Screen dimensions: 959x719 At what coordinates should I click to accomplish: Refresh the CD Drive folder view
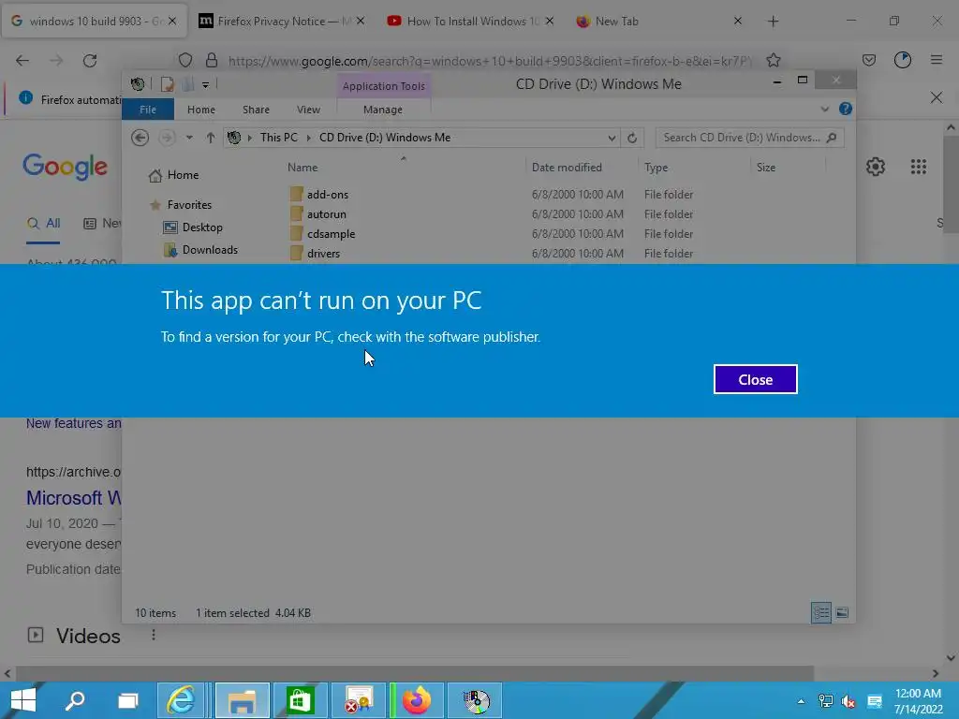point(632,139)
